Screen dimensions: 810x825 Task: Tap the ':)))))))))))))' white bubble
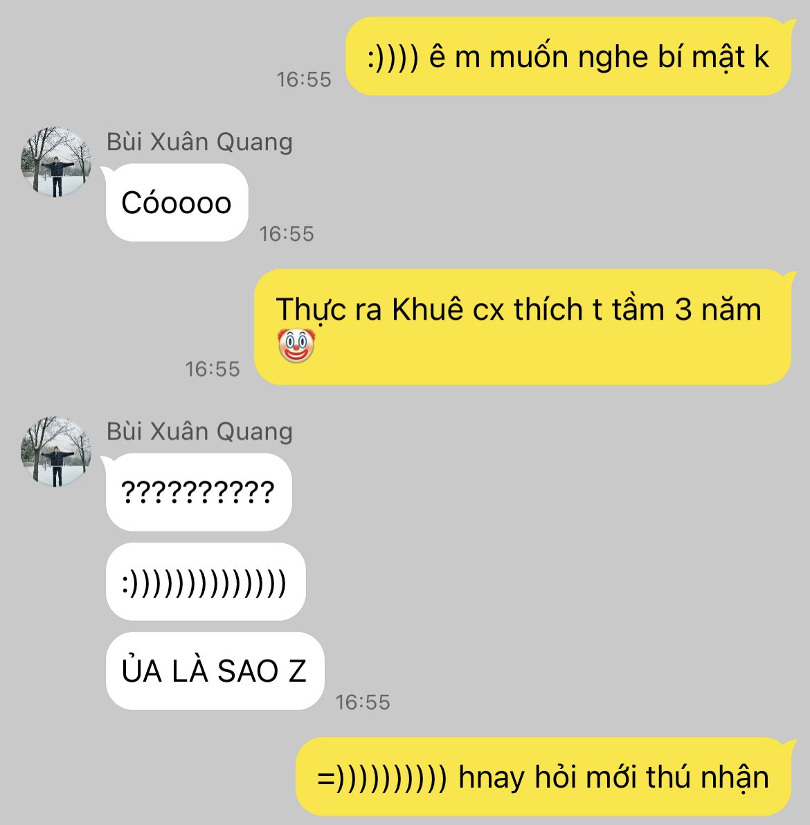tap(205, 581)
